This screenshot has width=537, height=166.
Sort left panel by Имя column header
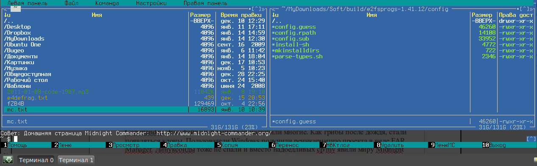pyautogui.click(x=97, y=15)
